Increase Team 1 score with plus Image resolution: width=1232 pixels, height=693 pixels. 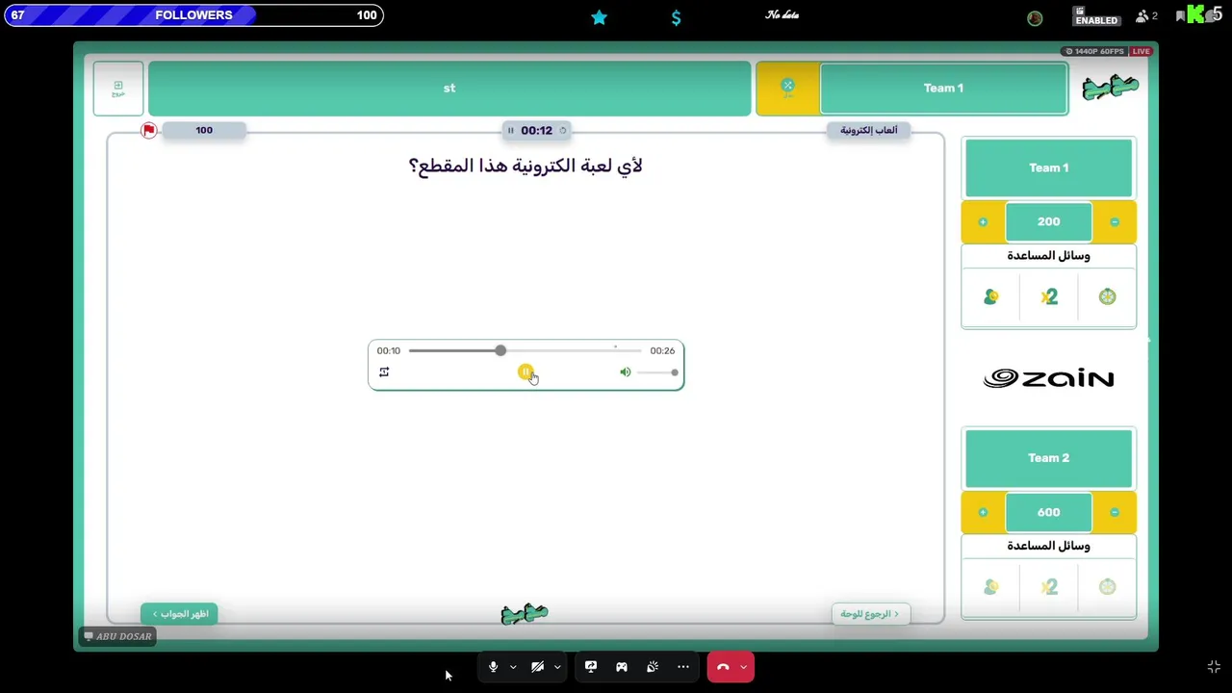click(x=983, y=222)
